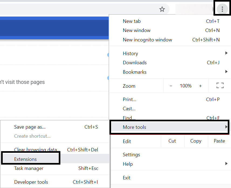The image size is (231, 188).
Task: Click the Cut button in Edit row
Action: tap(172, 141)
